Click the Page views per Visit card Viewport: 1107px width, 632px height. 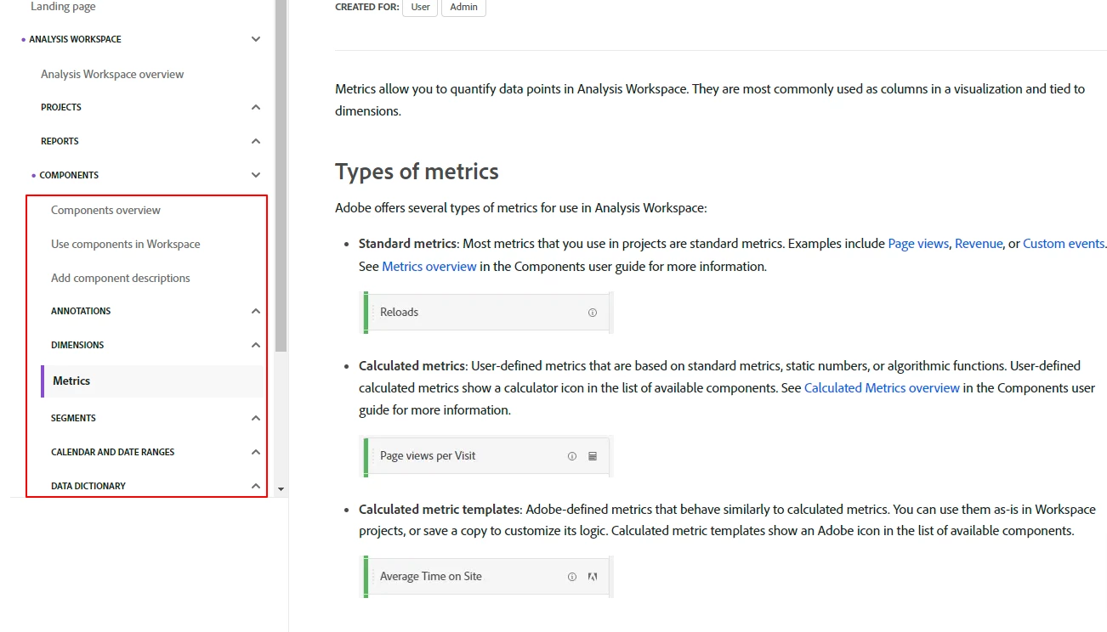click(487, 456)
